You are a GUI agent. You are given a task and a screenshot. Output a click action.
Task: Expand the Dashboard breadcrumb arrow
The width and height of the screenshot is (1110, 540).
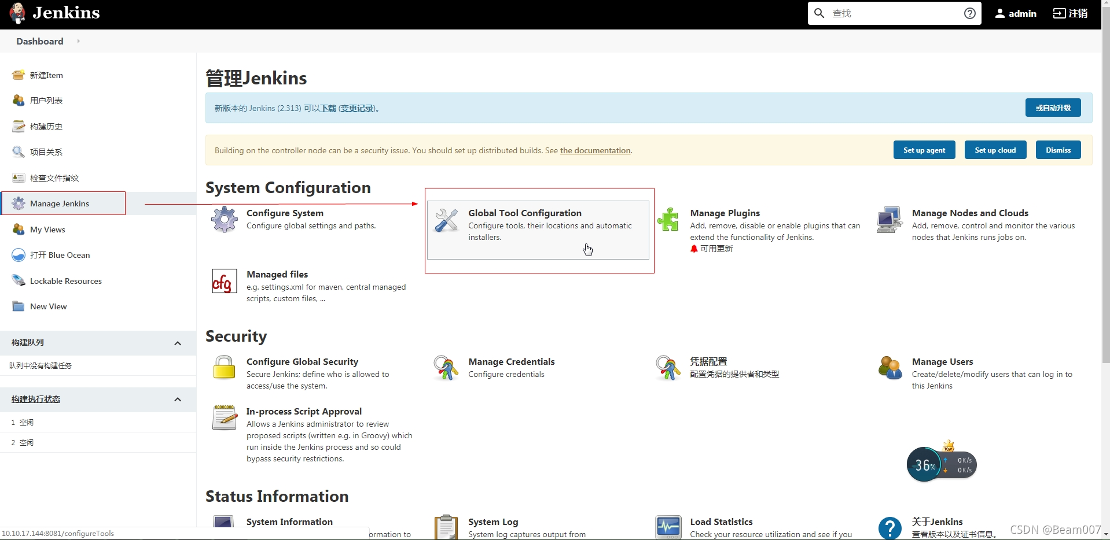pyautogui.click(x=78, y=41)
